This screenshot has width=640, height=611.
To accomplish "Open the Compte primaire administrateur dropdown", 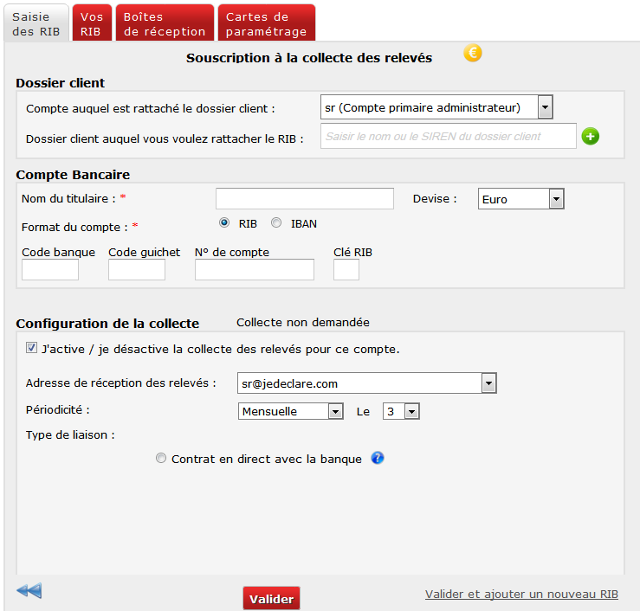I will 436,107.
